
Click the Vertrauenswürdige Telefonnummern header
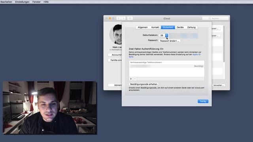[x=146, y=62]
